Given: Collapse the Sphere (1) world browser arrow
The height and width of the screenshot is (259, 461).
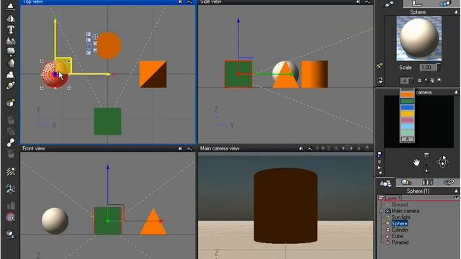Looking at the screenshot, I should point(456,191).
